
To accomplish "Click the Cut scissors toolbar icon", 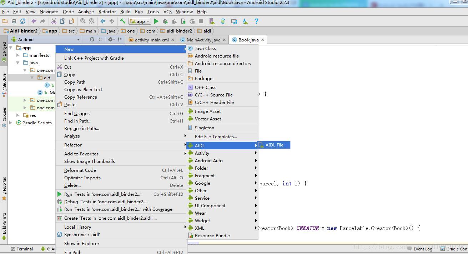I will [x=54, y=21].
